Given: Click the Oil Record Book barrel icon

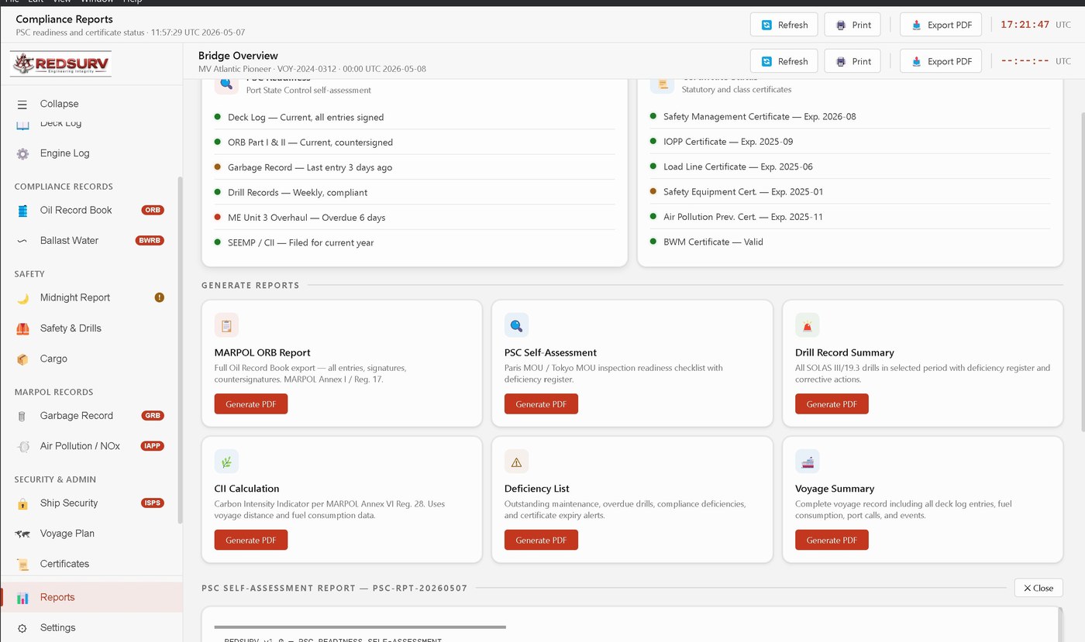Looking at the screenshot, I should [23, 211].
